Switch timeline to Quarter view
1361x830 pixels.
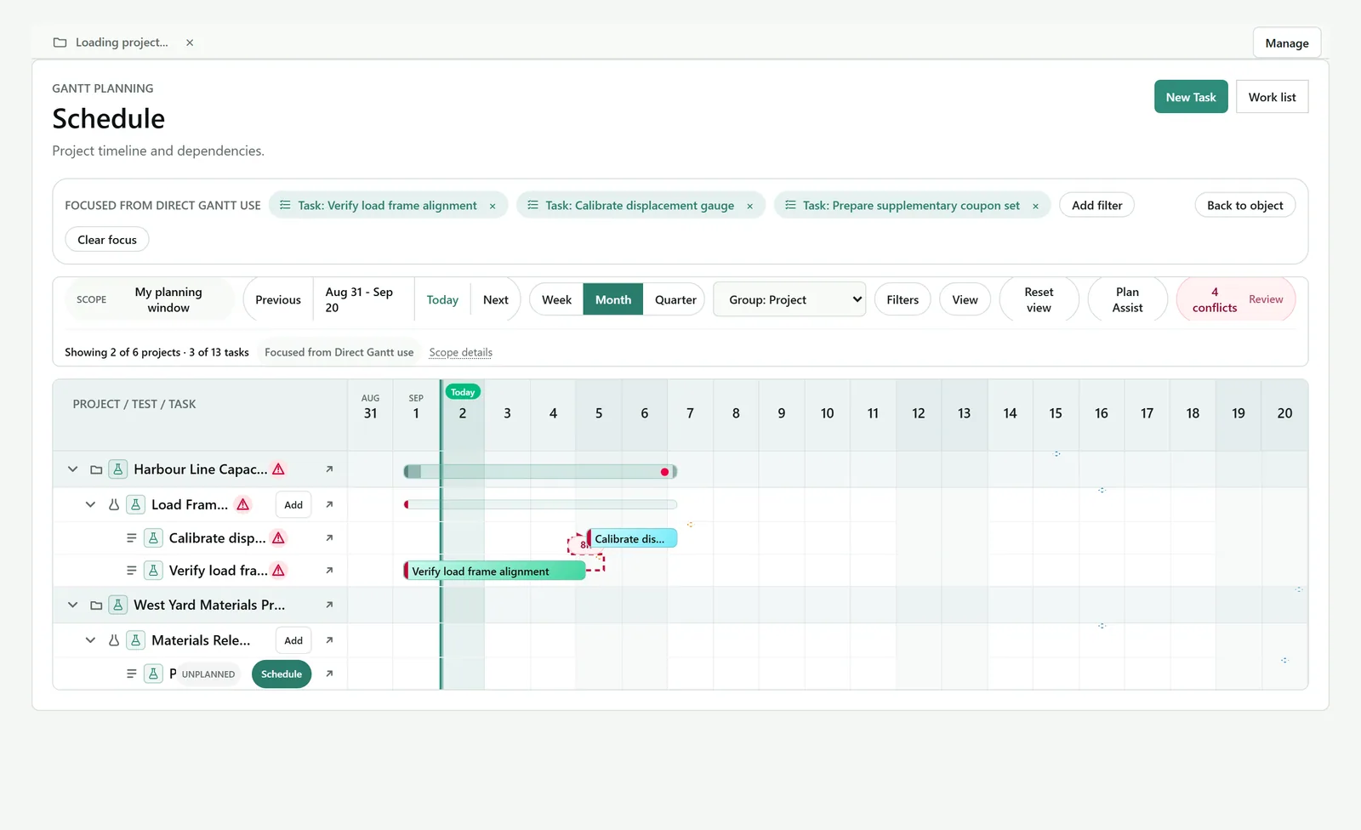click(x=675, y=299)
